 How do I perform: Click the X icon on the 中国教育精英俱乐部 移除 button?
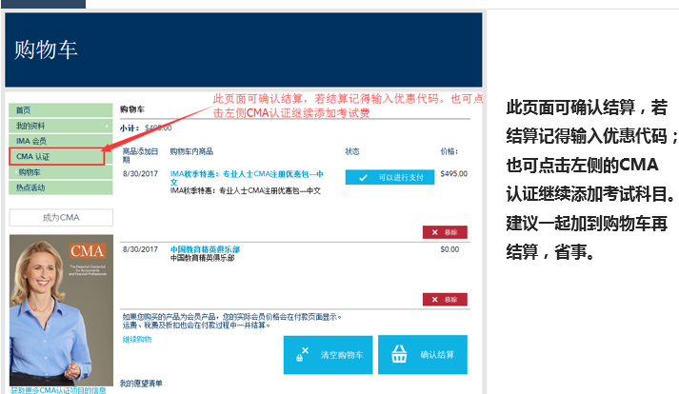[435, 300]
